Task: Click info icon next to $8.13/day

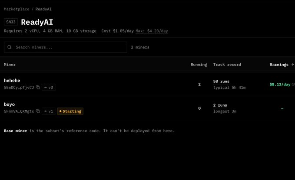Action: coord(293,85)
